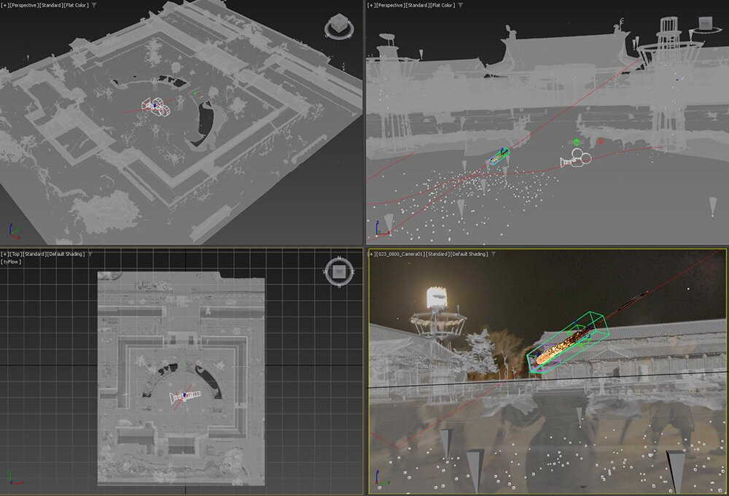Open the viewport filter icon in the Top view
This screenshot has height=496, width=729.
[89, 254]
